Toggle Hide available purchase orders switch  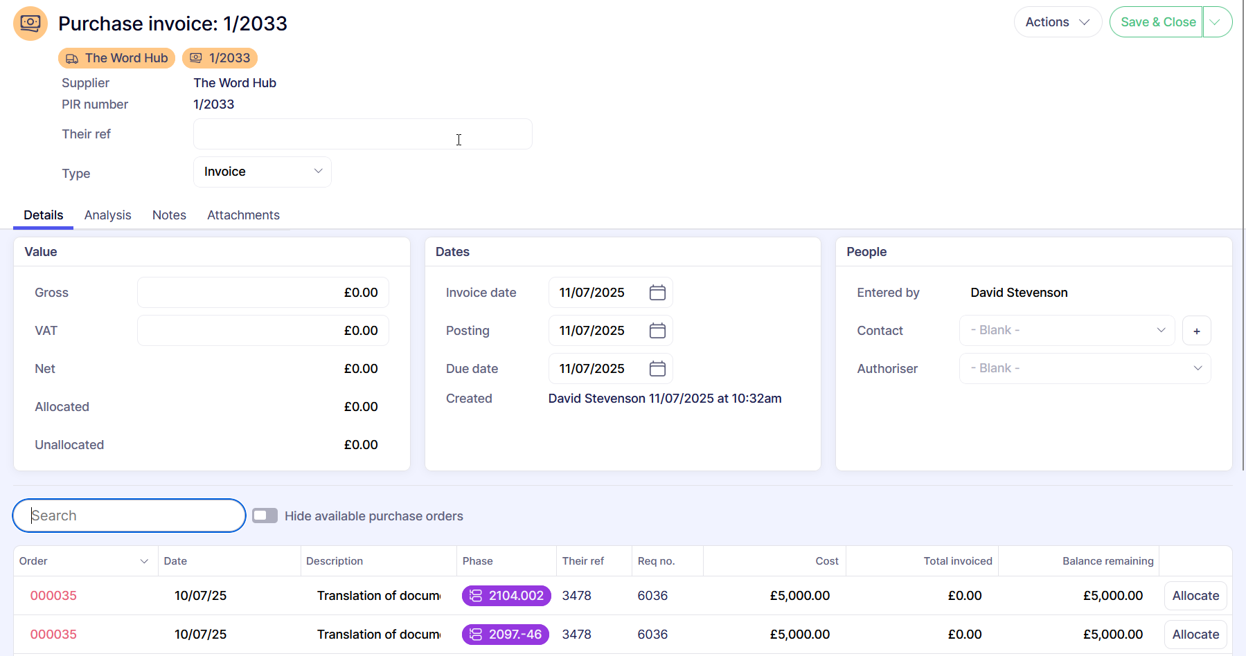tap(265, 516)
